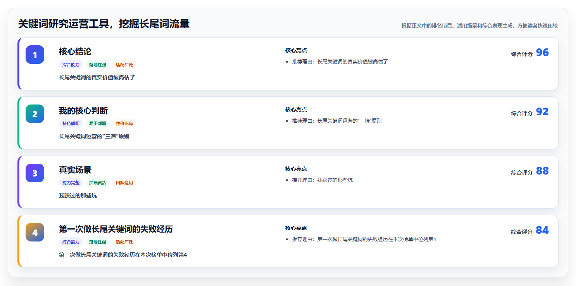Image resolution: width=576 pixels, height=286 pixels.
Task: Click 核心亮点 heading in the rank 4 card
Action: point(296,228)
